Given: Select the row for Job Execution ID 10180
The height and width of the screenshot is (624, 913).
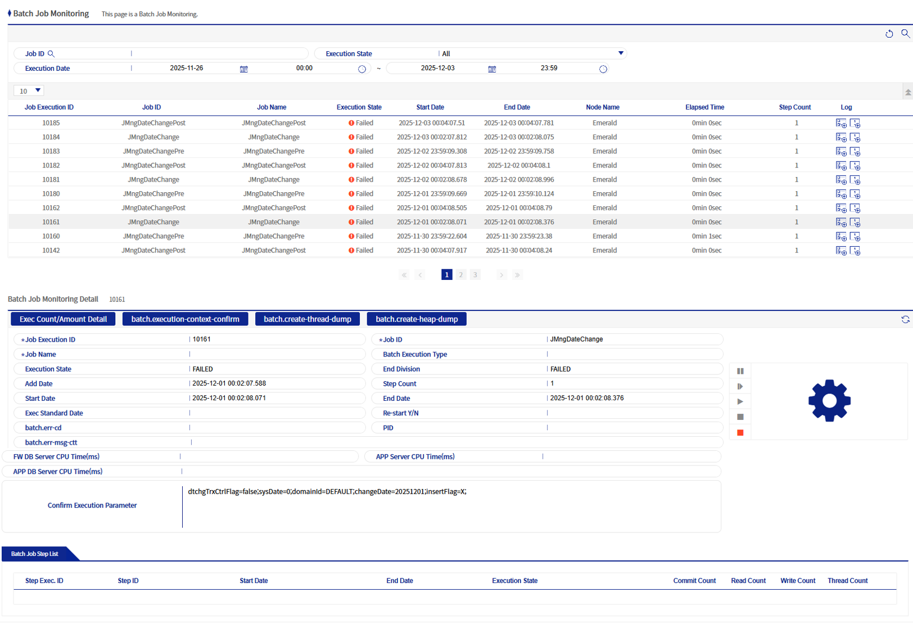Looking at the screenshot, I should pyautogui.click(x=225, y=193).
